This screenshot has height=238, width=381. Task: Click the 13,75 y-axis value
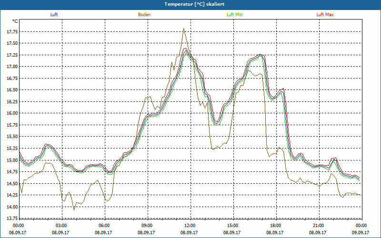pos(12,218)
